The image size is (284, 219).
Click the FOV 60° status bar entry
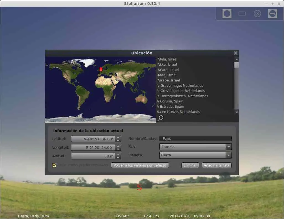(122, 216)
